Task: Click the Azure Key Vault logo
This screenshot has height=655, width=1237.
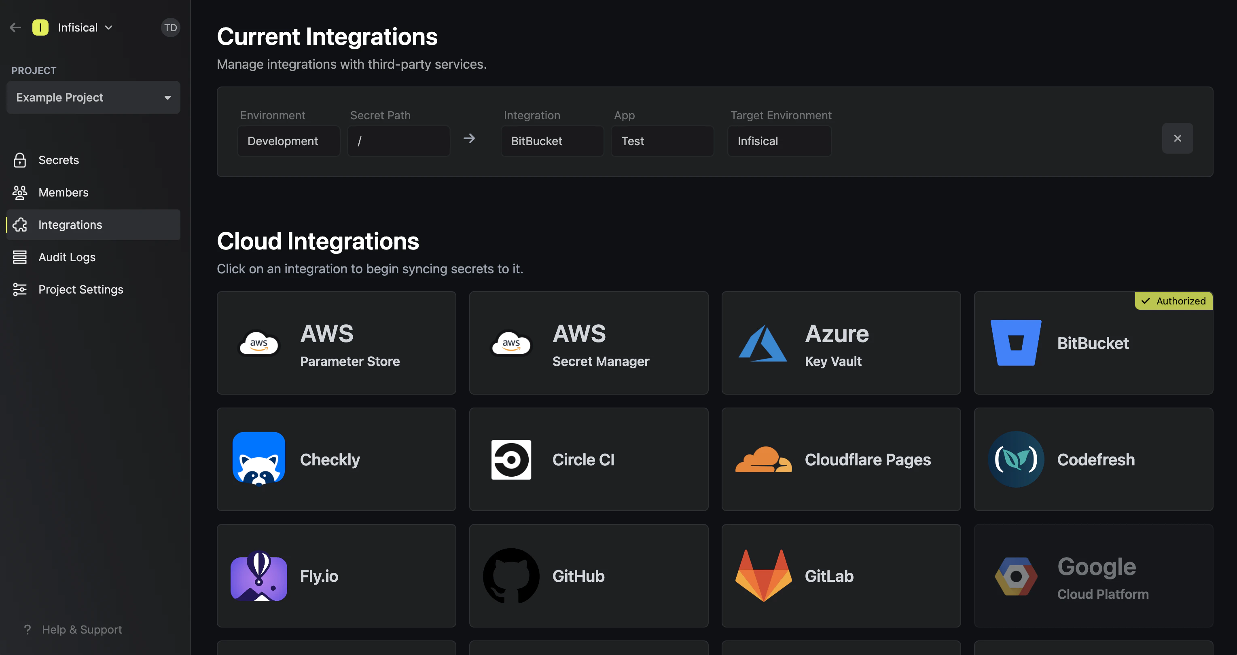Action: pos(763,343)
